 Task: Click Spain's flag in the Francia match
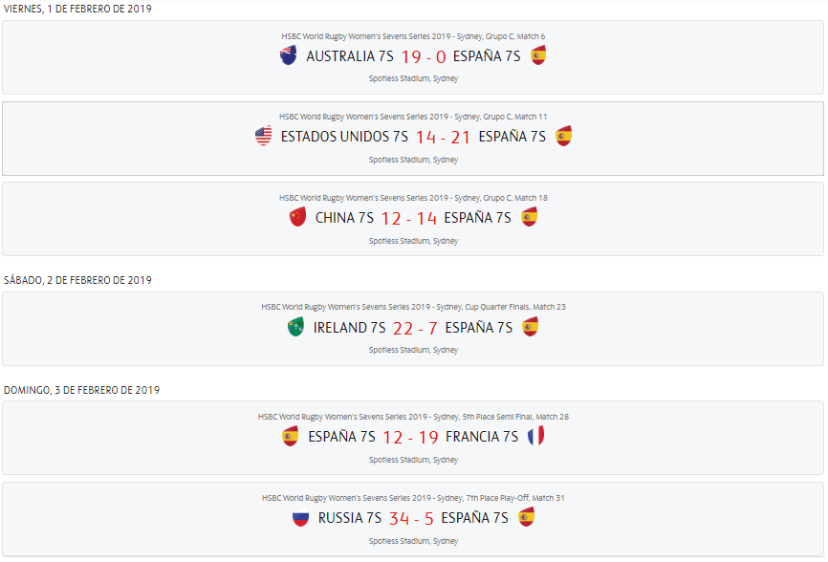click(291, 437)
